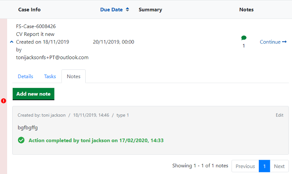This screenshot has height=174, width=292.
Task: Click the Continue arrow link
Action: tap(273, 42)
